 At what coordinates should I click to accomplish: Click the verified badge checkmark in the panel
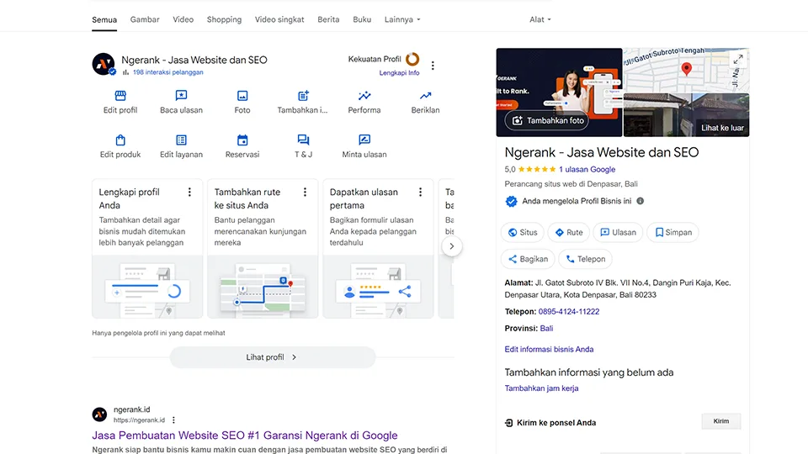point(511,201)
